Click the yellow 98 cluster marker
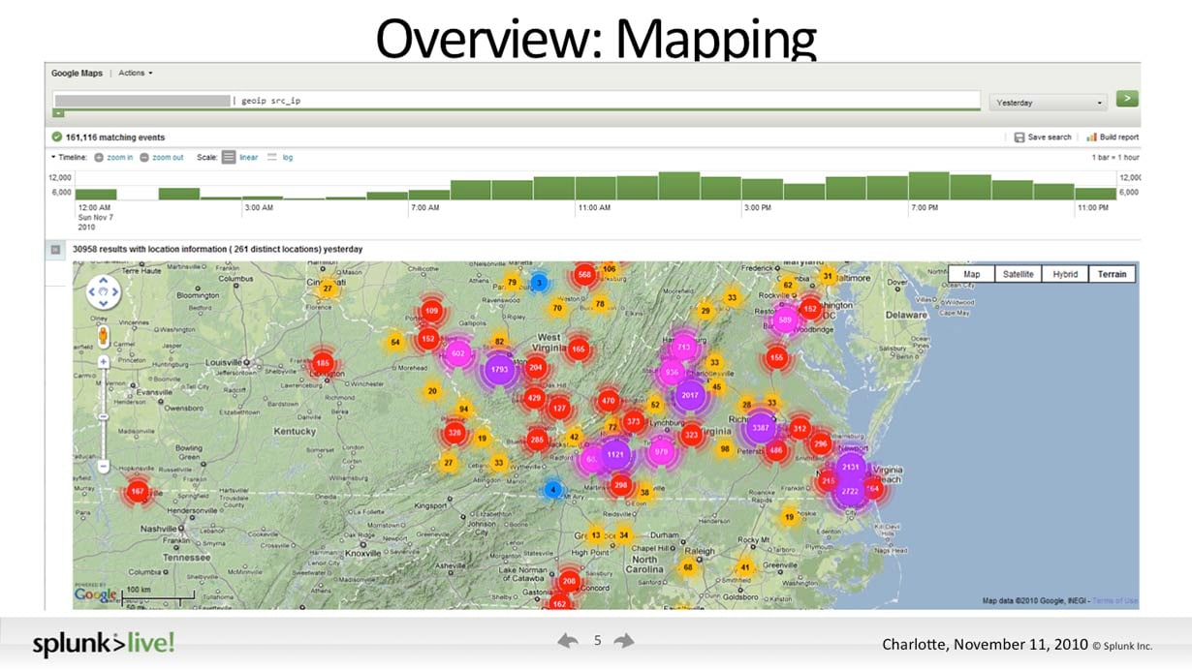Image resolution: width=1192 pixels, height=670 pixels. pos(725,448)
